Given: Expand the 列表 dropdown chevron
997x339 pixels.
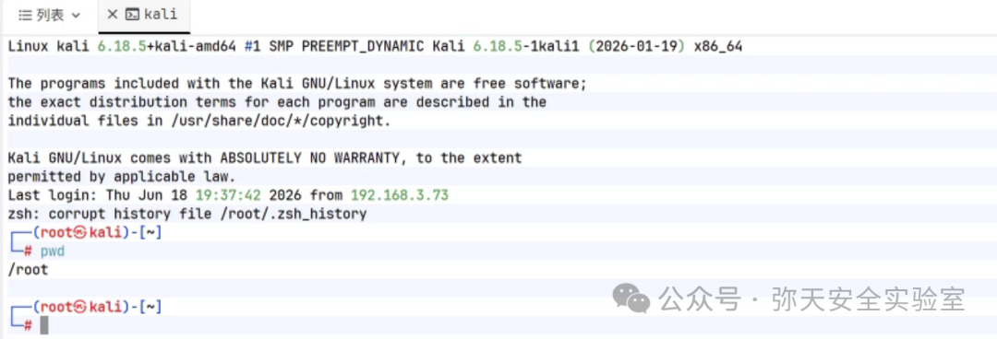Looking at the screenshot, I should coord(77,16).
